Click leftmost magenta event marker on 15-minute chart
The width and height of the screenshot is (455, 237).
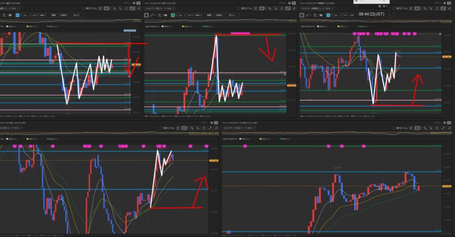click(x=245, y=146)
